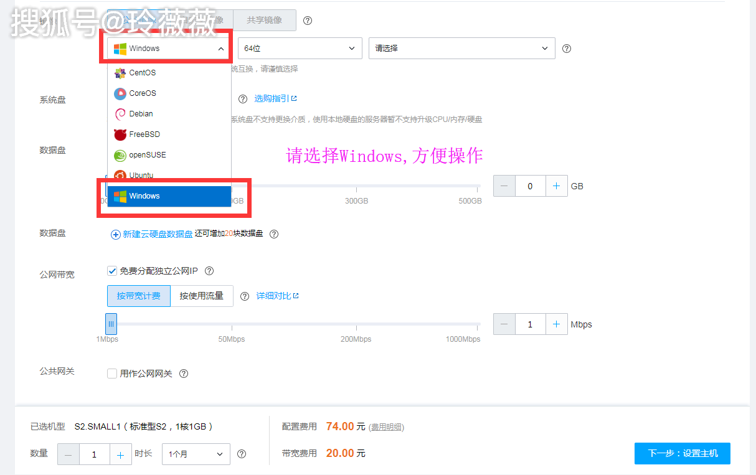
Task: Switch to 按使用流量 billing tab
Action: coord(202,296)
